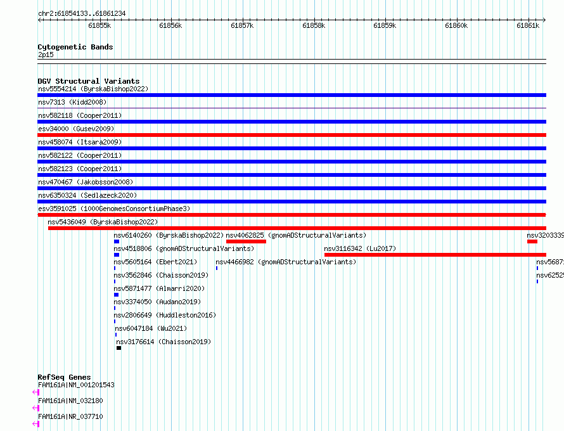The width and height of the screenshot is (564, 431).
Task: Click the FAM161A|NM_001201543 gene label
Action: pos(76,385)
